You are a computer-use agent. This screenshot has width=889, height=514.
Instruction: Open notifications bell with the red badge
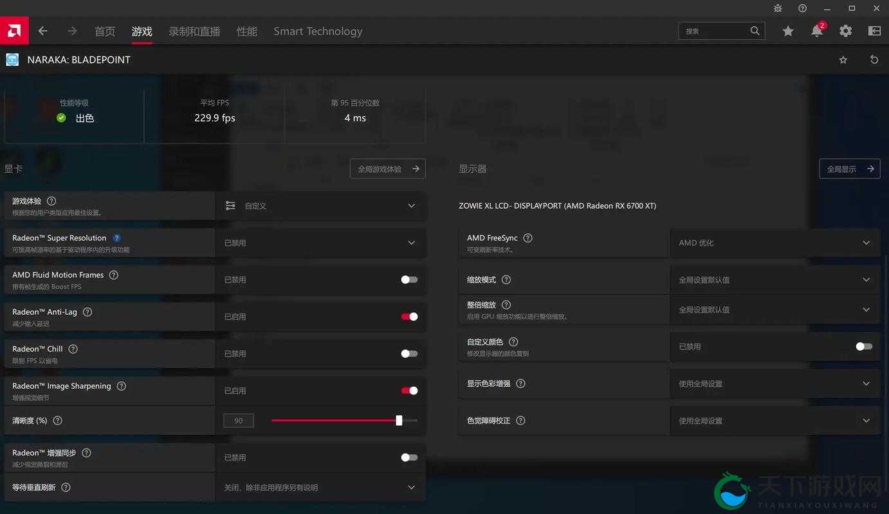pyautogui.click(x=817, y=30)
